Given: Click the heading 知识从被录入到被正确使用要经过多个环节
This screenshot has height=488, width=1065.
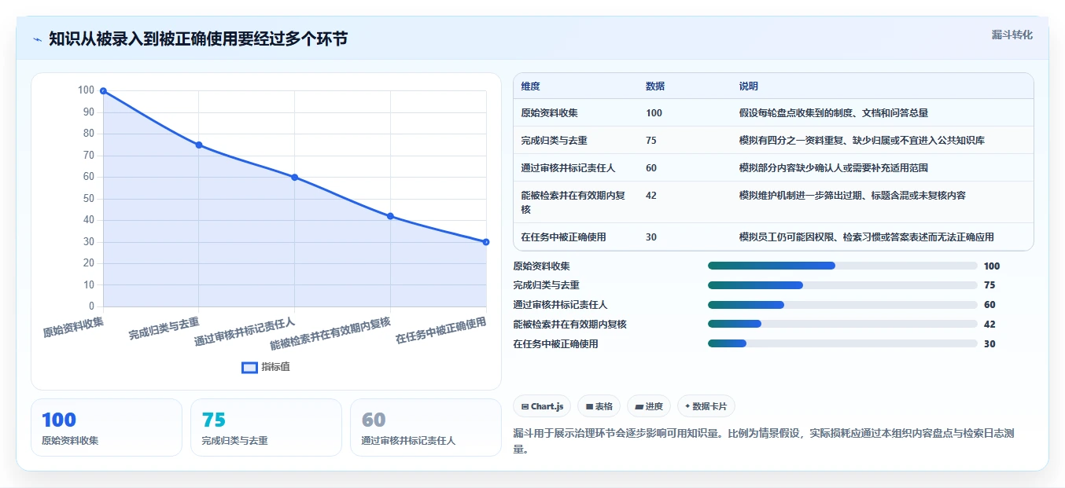Looking at the screenshot, I should 198,39.
